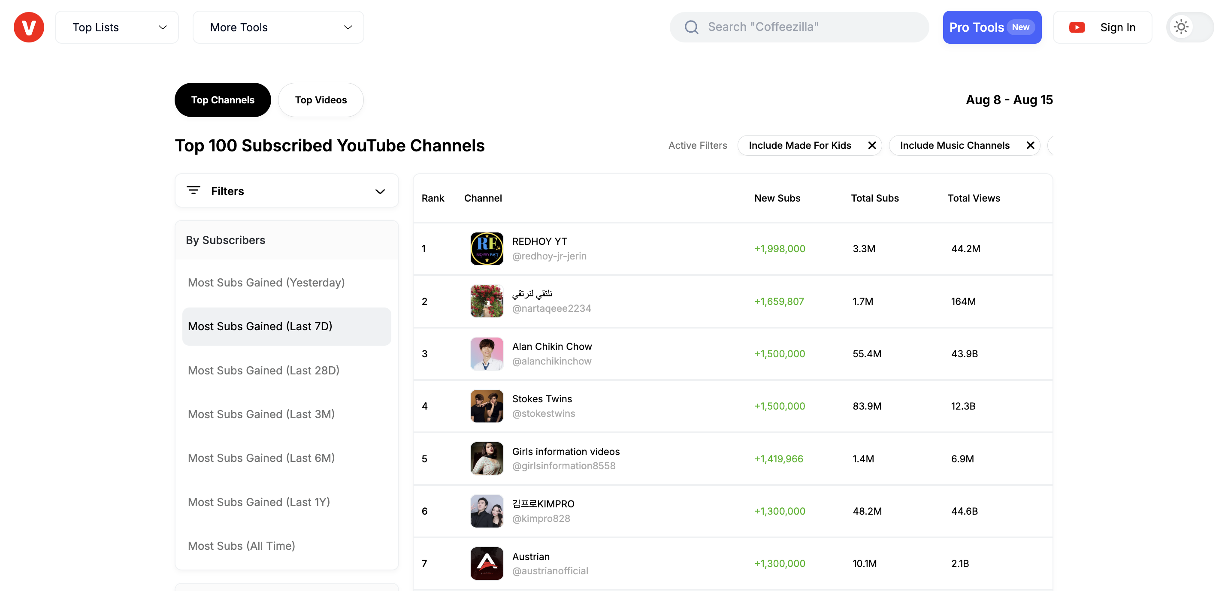Click the red V site logo
This screenshot has height=591, width=1228.
(x=29, y=27)
